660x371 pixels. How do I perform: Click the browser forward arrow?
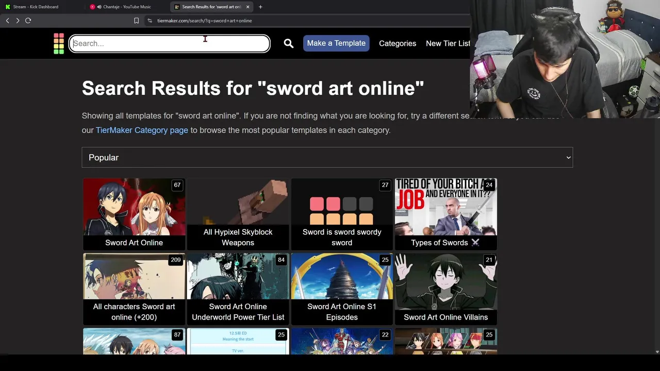click(x=18, y=21)
